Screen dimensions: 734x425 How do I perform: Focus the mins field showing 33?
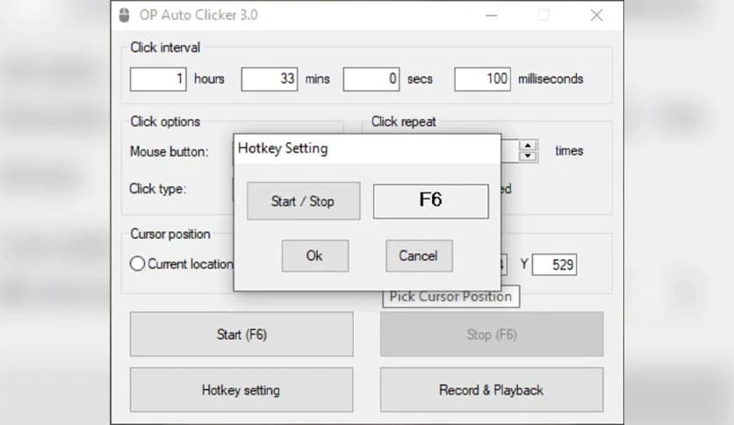click(270, 79)
